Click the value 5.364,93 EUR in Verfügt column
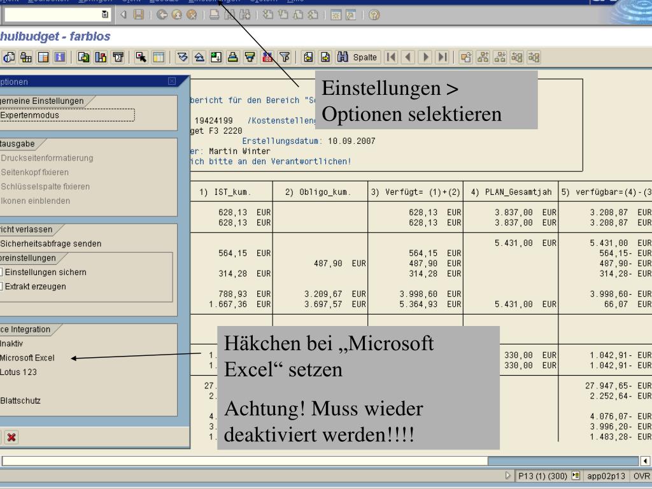Screen dimensions: 652x489 430,304
